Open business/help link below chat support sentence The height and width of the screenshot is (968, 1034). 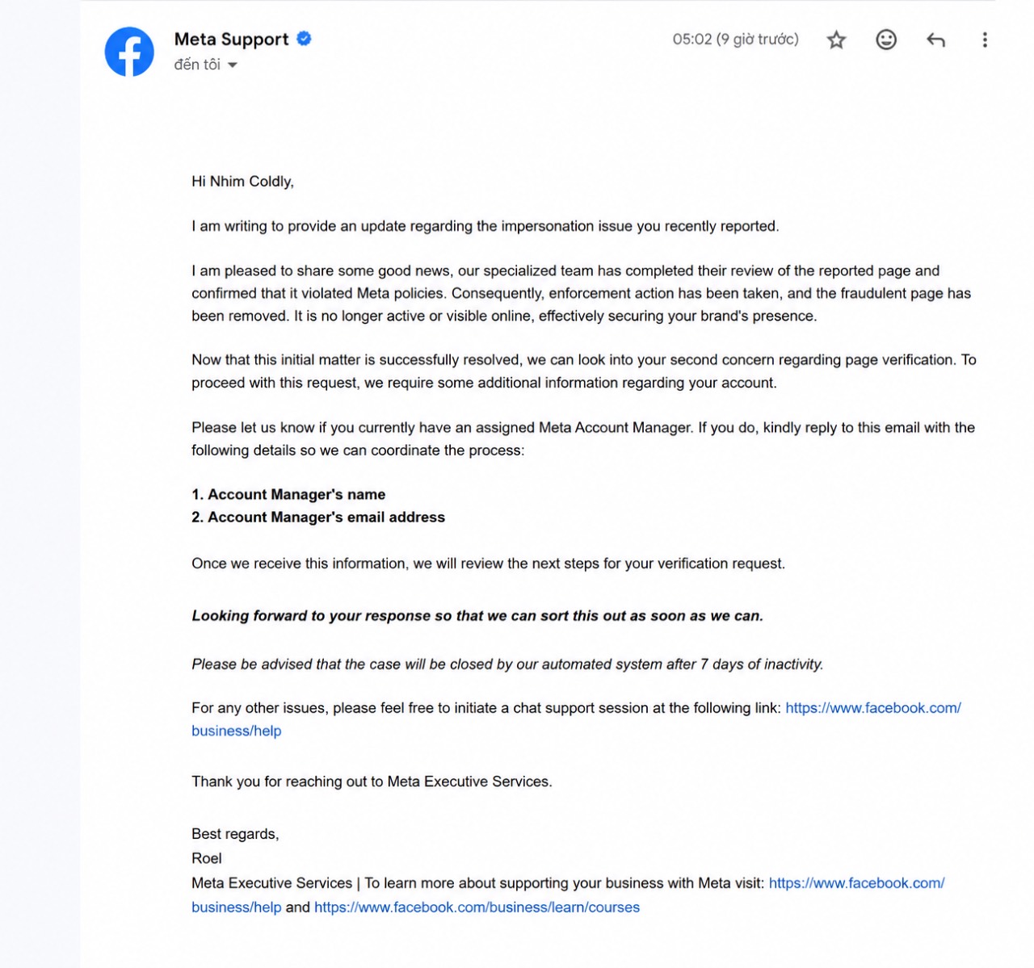coord(237,731)
